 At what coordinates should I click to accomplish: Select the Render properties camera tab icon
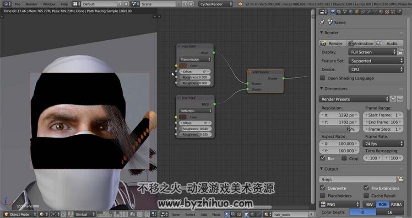pos(333,12)
